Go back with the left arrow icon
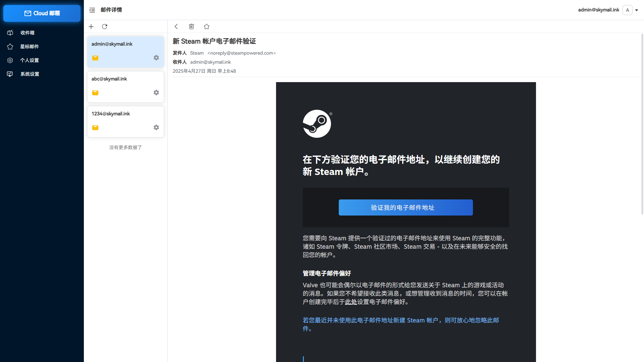 [176, 26]
